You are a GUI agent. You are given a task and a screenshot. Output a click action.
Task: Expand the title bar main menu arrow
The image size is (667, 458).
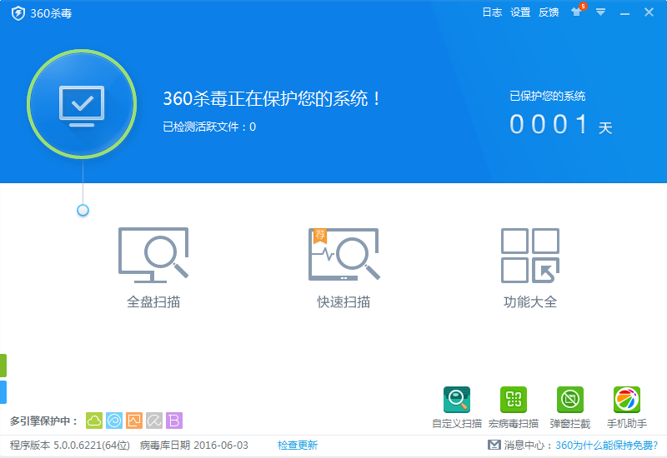[600, 12]
